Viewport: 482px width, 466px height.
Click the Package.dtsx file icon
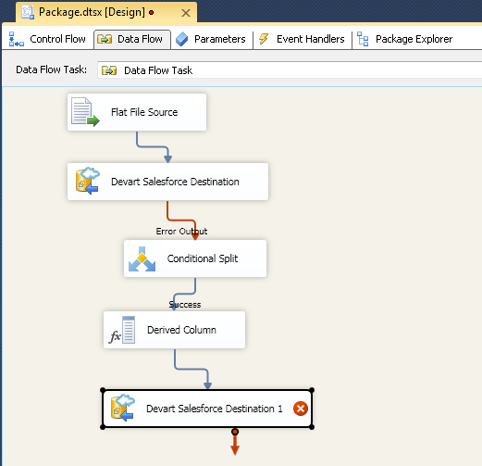pos(28,12)
